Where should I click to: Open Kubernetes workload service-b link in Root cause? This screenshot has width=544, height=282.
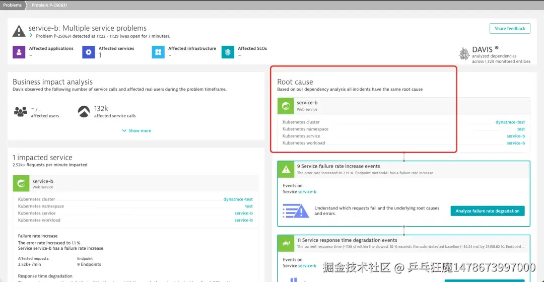516,143
